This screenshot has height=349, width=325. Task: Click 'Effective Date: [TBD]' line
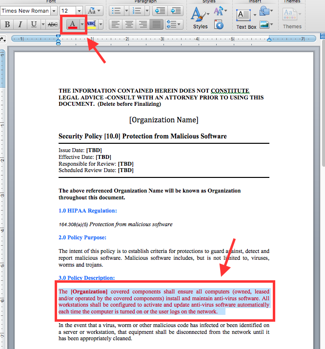pyautogui.click(x=85, y=157)
